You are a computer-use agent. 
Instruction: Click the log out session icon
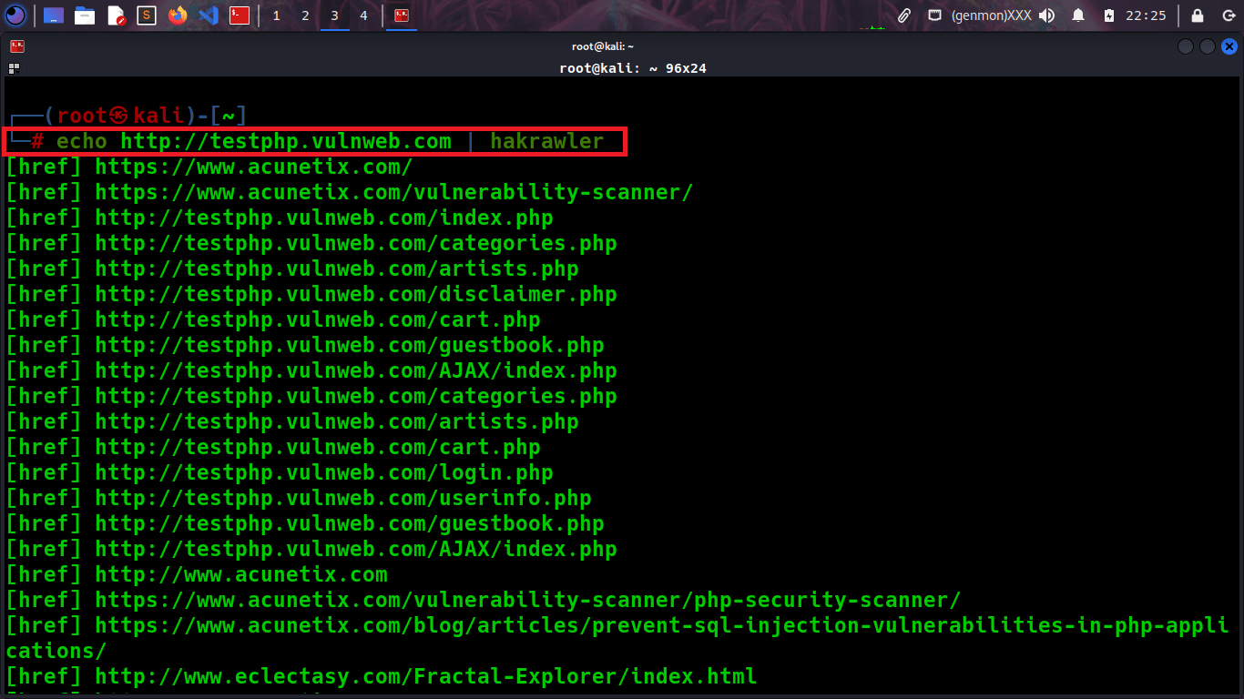coord(1227,15)
